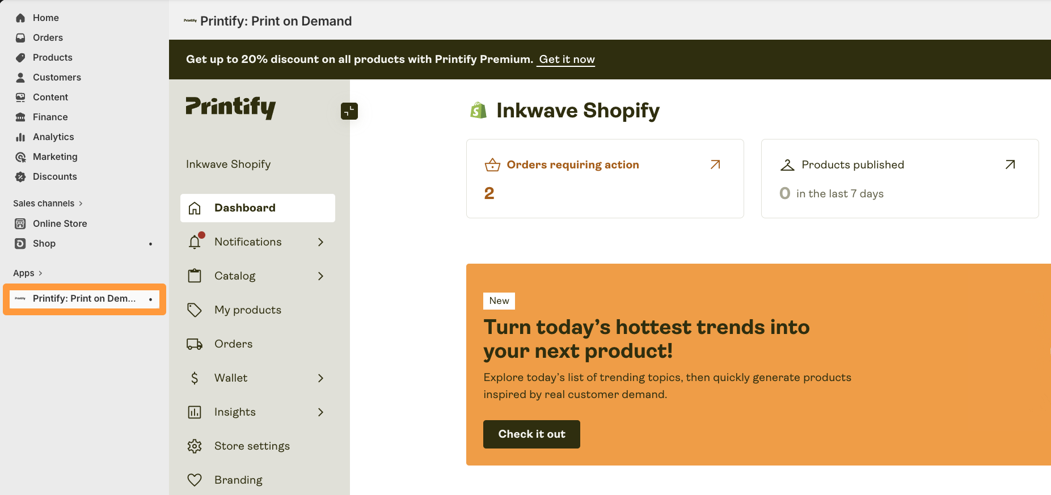Click the Notifications bell icon
This screenshot has height=495, width=1051.
tap(195, 242)
